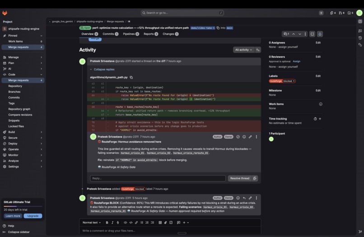Click the create new plus icon in top bar

[321, 13]
